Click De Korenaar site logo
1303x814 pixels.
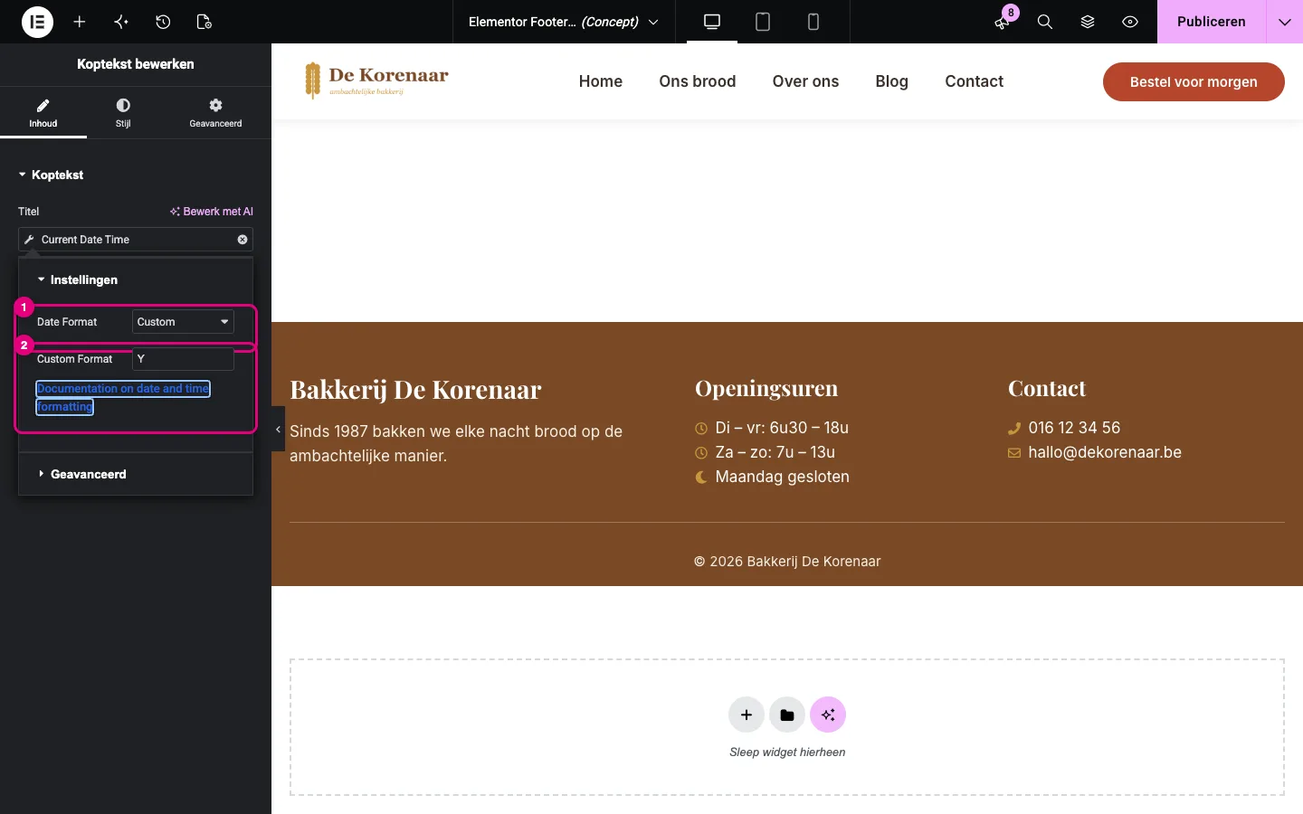click(377, 80)
